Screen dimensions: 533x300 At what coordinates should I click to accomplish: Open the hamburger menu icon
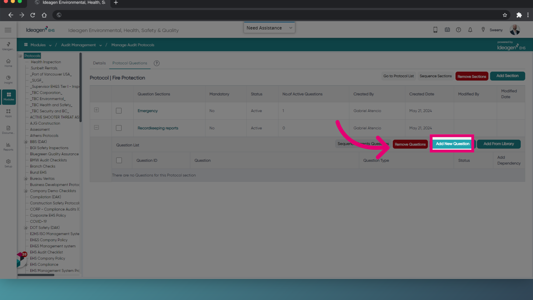pyautogui.click(x=8, y=30)
